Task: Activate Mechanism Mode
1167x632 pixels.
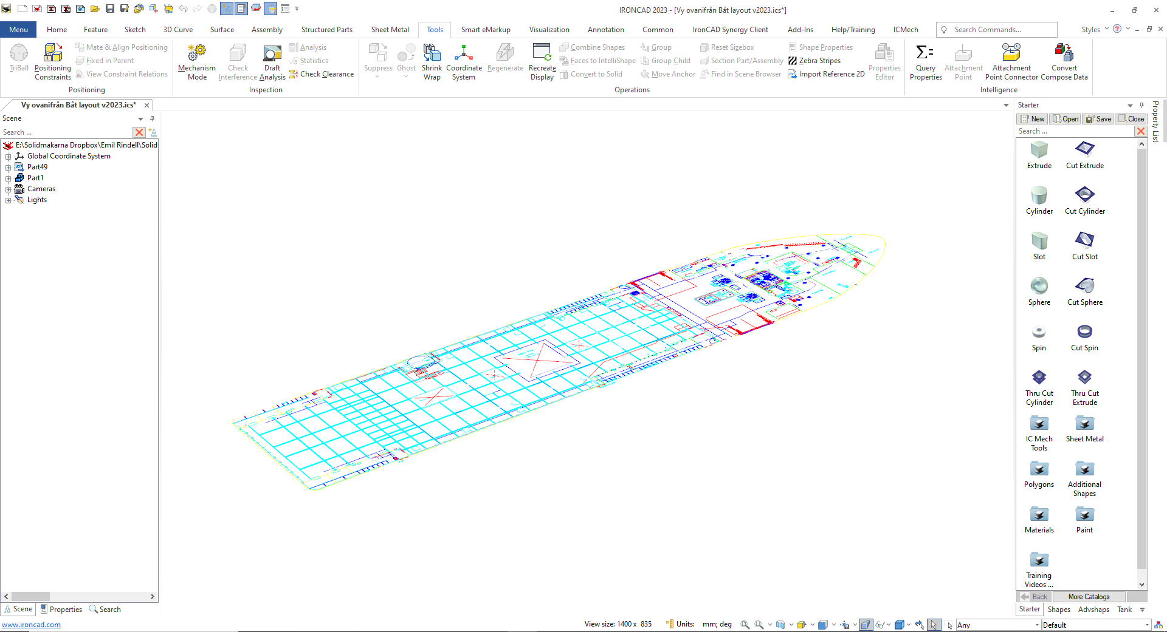Action: 197,62
